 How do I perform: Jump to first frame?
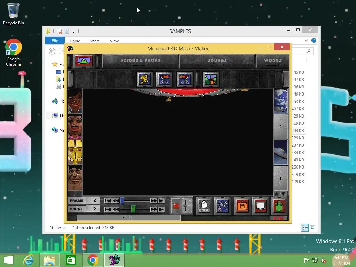tap(108, 201)
